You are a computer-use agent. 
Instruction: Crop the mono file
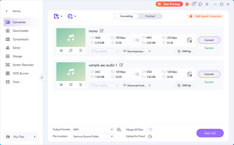[71, 51]
